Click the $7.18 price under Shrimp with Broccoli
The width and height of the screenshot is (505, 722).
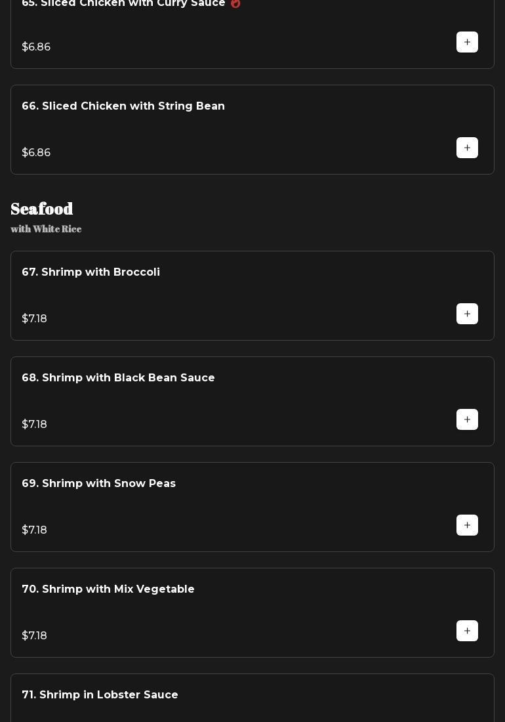34,319
